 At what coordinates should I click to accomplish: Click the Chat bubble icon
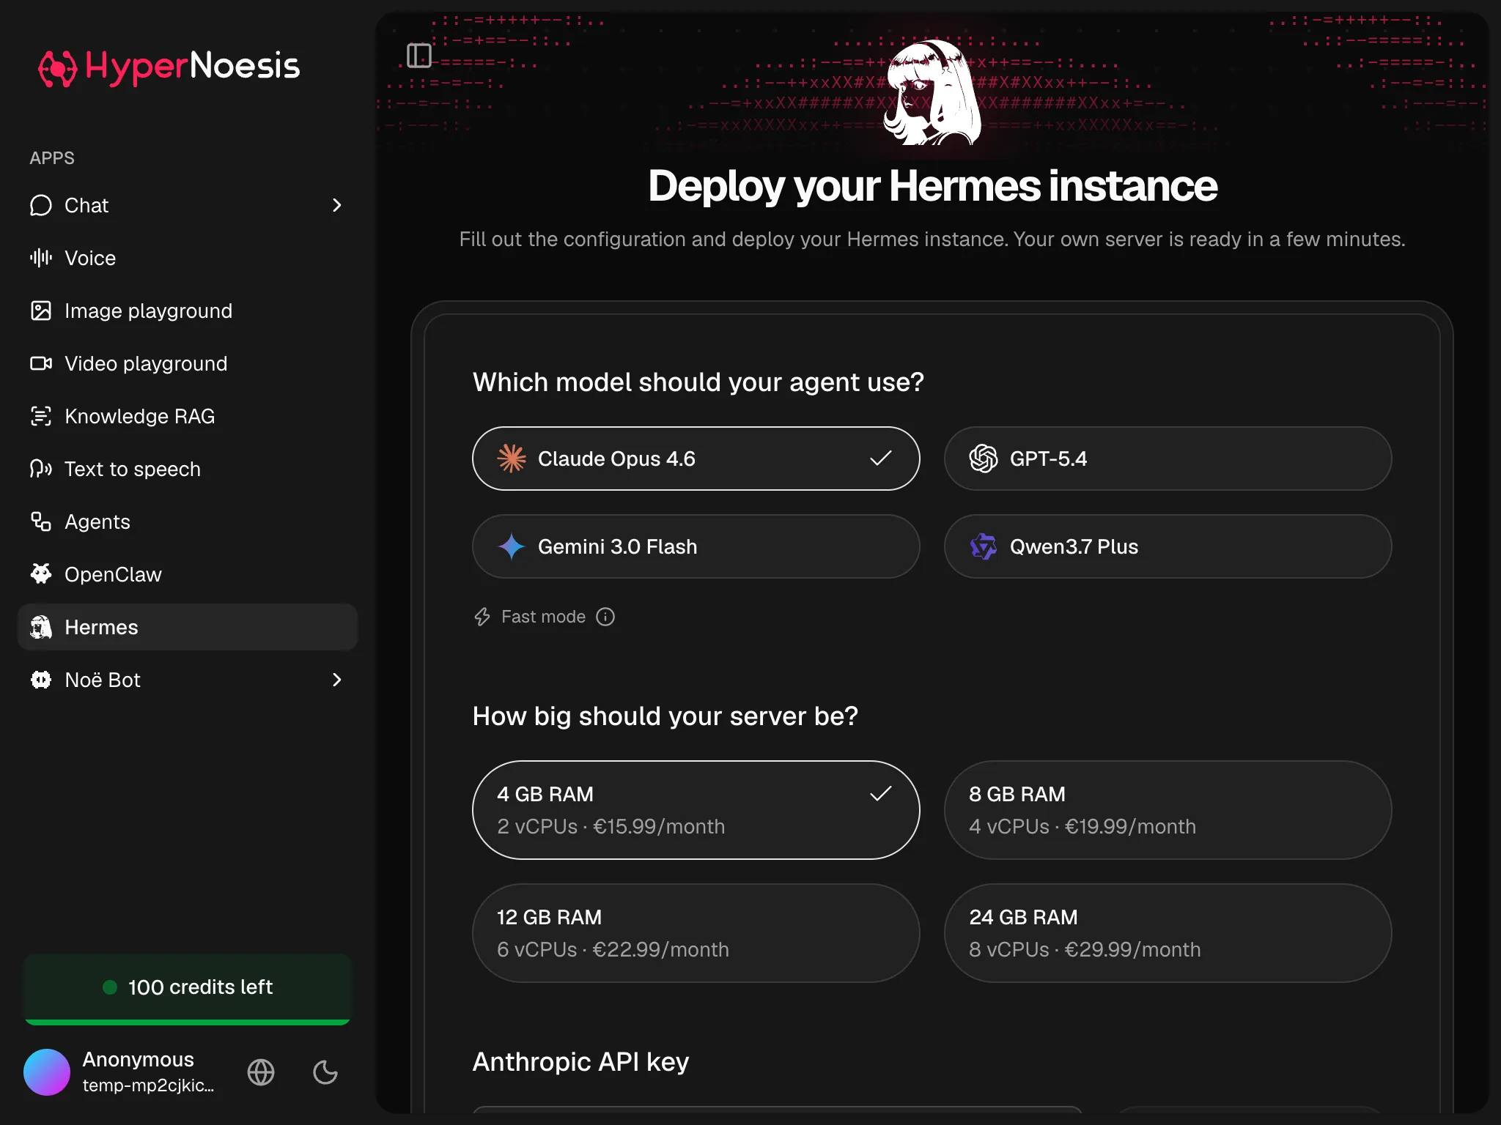(41, 205)
